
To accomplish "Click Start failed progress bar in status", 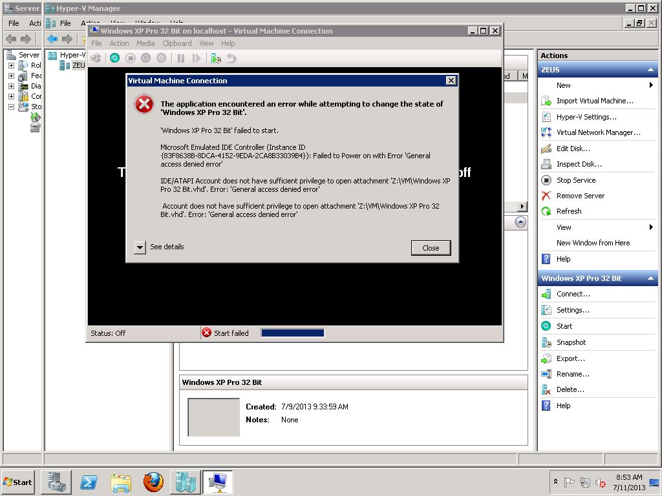I will pos(293,333).
